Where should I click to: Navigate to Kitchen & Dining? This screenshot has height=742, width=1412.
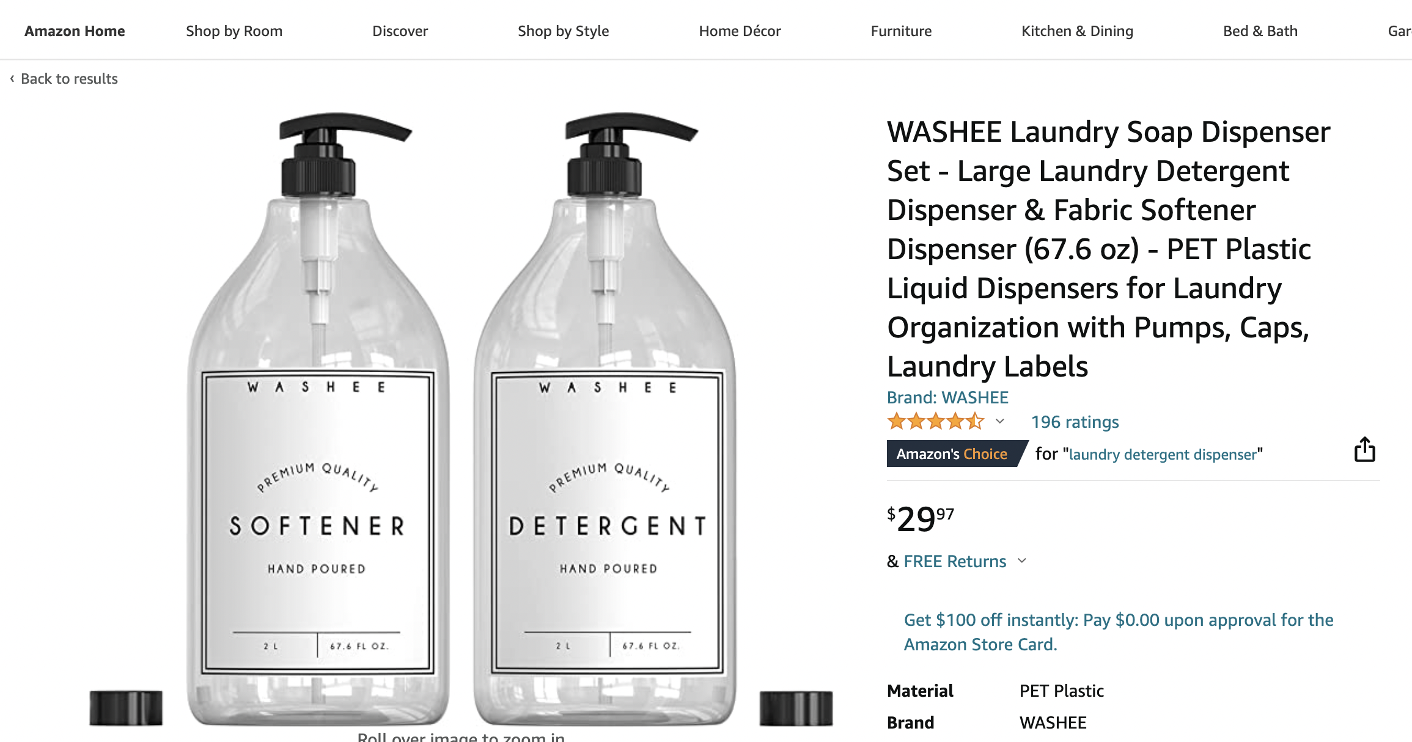coord(1078,31)
